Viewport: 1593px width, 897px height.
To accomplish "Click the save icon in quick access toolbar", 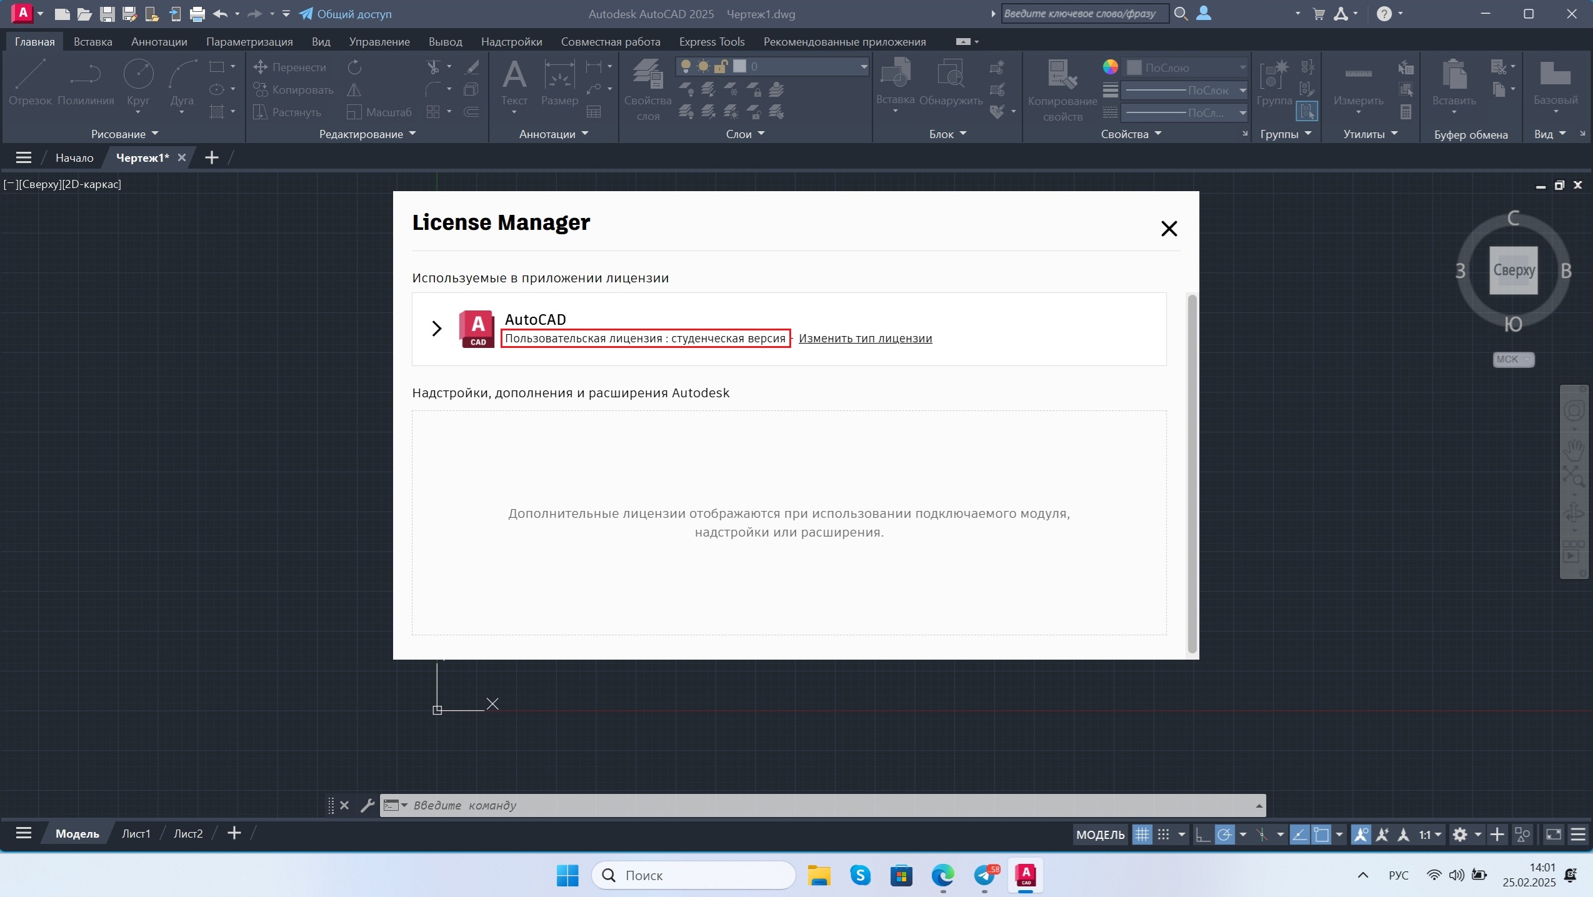I will point(107,14).
